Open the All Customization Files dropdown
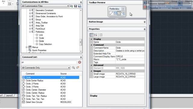This screenshot has height=109, width=193. coord(68,6)
